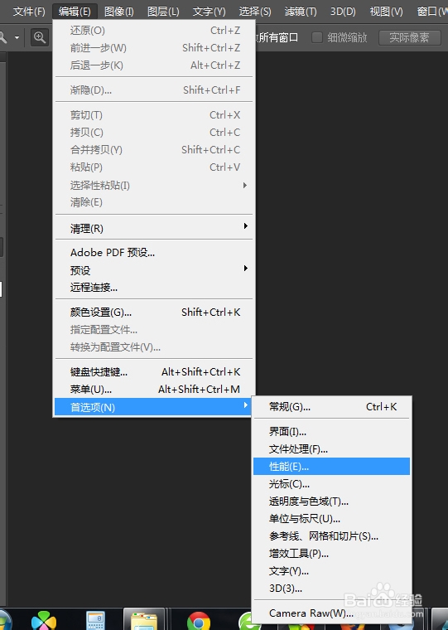Choose 还原(O) from Edit menu

pyautogui.click(x=154, y=31)
